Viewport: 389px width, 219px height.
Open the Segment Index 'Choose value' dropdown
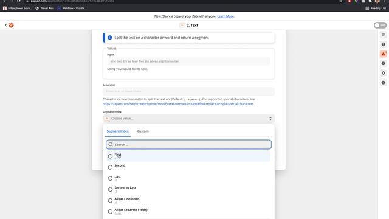[188, 119]
